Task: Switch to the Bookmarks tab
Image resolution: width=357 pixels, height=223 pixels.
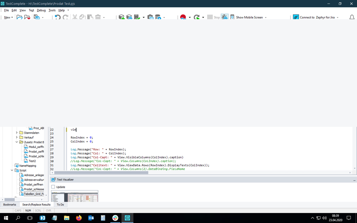Action: point(10,205)
